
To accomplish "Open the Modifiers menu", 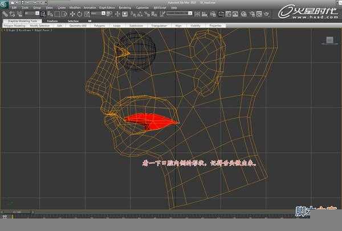I will [x=75, y=7].
